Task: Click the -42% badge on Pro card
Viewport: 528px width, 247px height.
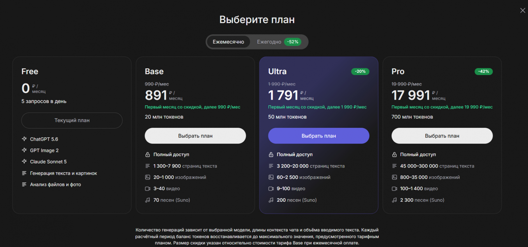Action: pos(484,71)
